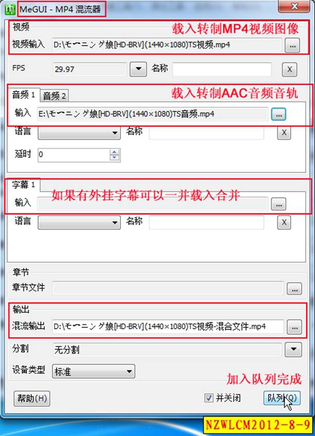Browse for the subtitle 输入 file

pos(279,205)
